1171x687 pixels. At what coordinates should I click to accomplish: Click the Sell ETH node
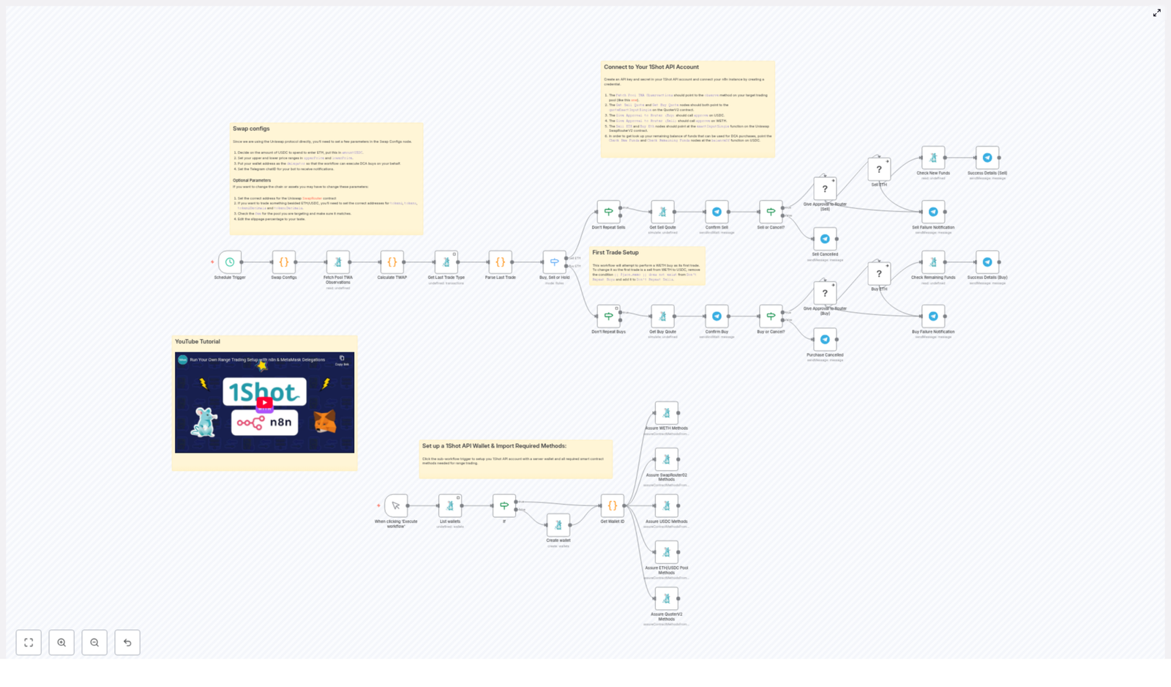coord(879,169)
